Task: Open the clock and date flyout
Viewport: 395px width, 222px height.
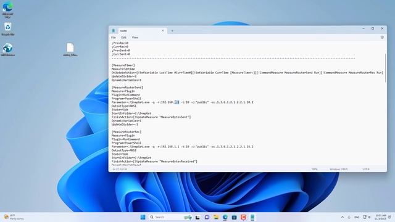Action: 380,217
